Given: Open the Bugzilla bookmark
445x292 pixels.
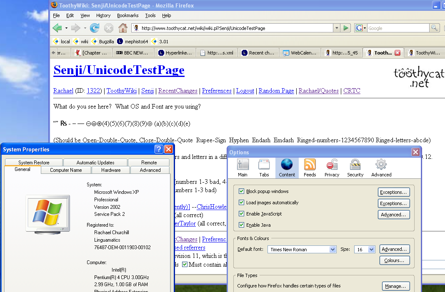Looking at the screenshot, I should [x=103, y=41].
